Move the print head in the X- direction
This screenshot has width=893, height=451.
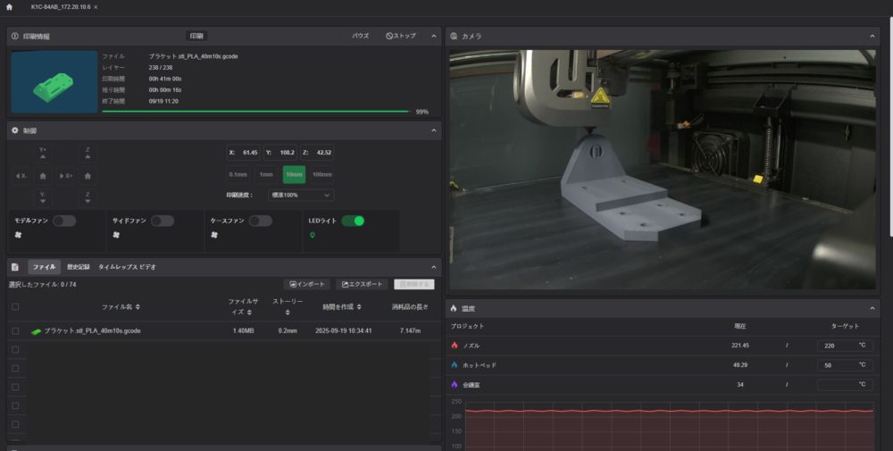[x=21, y=176]
